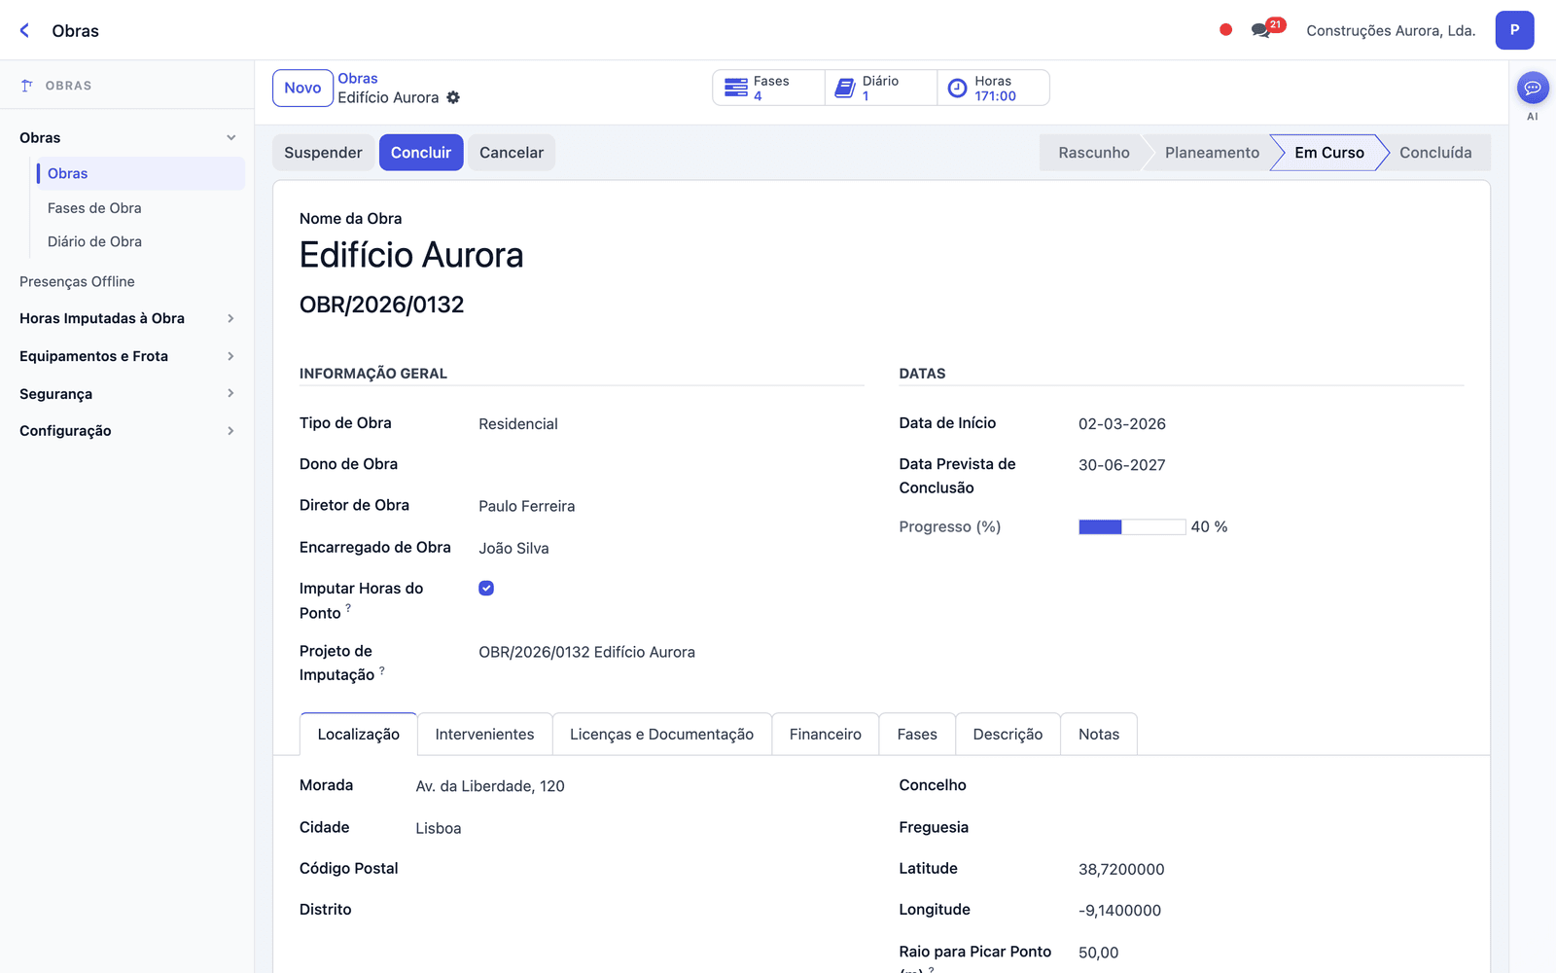The height and width of the screenshot is (973, 1556).
Task: Open the user avatar P menu
Action: [x=1514, y=30]
